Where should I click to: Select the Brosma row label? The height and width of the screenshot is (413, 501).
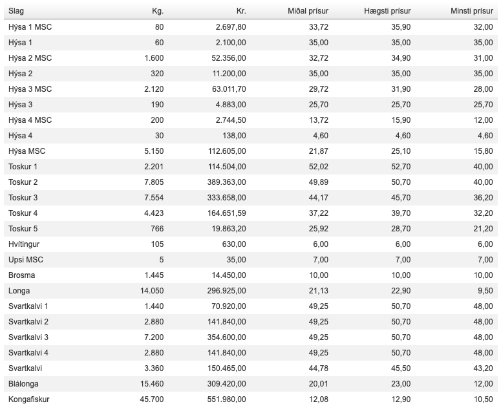click(22, 275)
